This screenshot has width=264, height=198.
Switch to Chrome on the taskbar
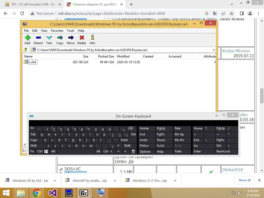[37, 193]
